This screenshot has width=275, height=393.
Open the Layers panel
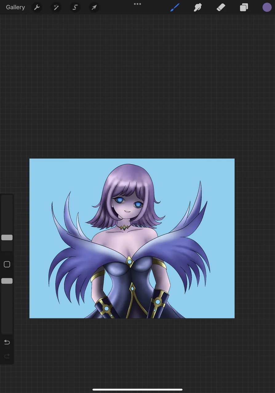[x=244, y=7]
